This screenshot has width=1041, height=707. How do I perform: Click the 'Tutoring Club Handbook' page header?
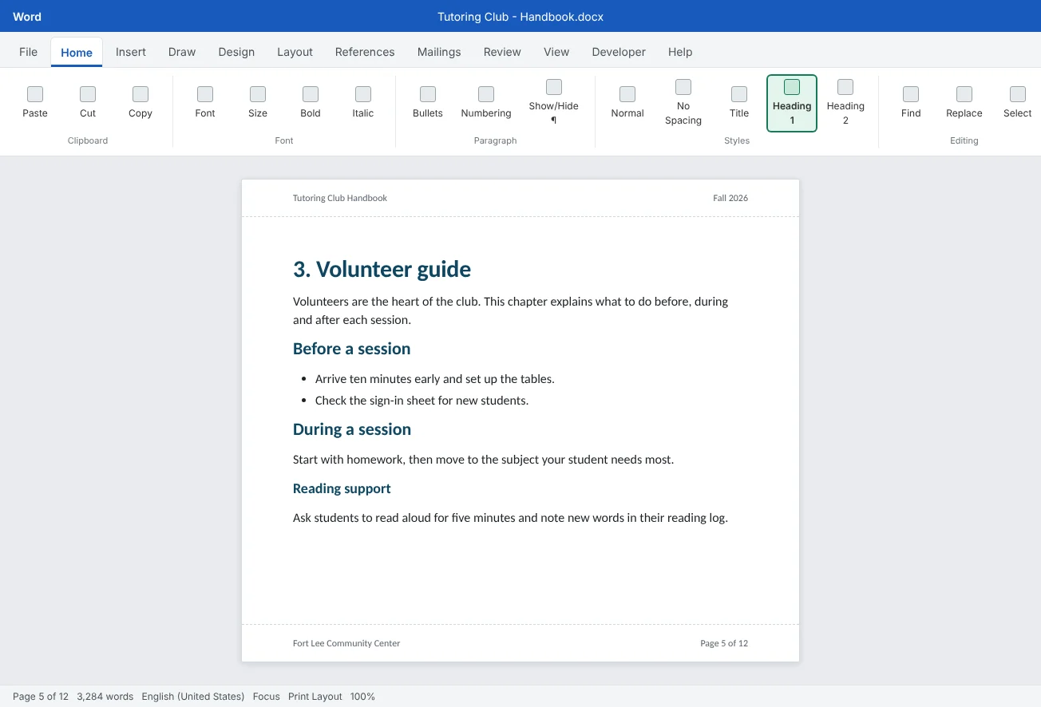pyautogui.click(x=340, y=198)
